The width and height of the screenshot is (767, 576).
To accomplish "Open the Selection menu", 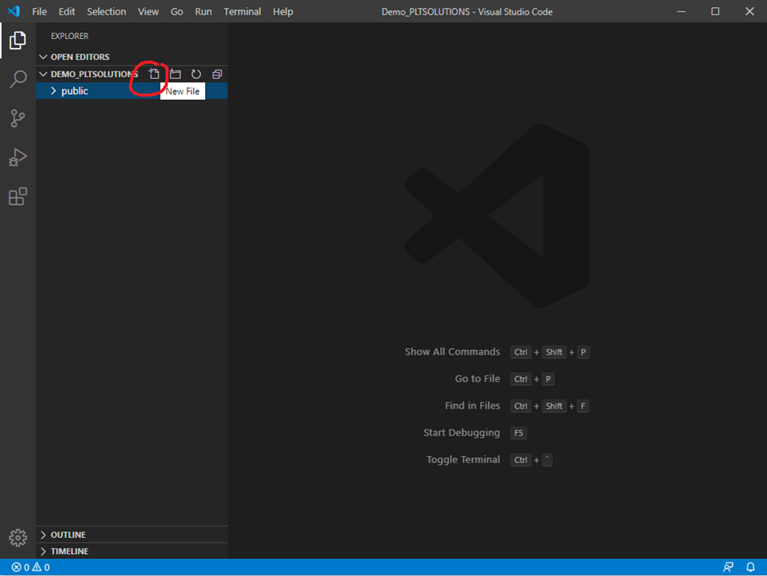I will [107, 11].
